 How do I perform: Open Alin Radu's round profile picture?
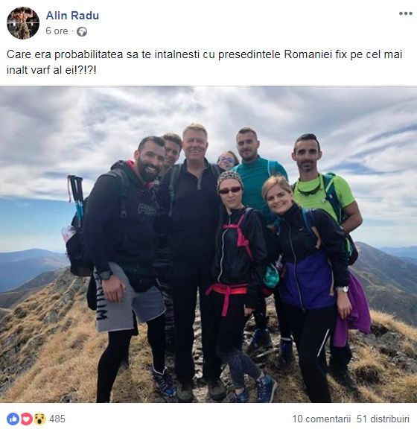[23, 23]
